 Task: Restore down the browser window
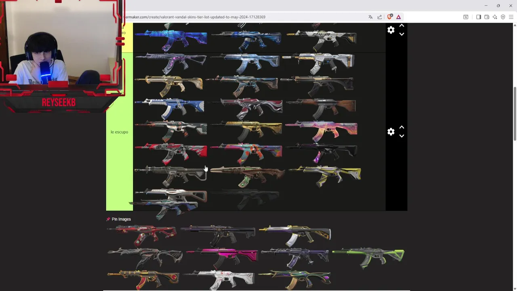tap(498, 6)
